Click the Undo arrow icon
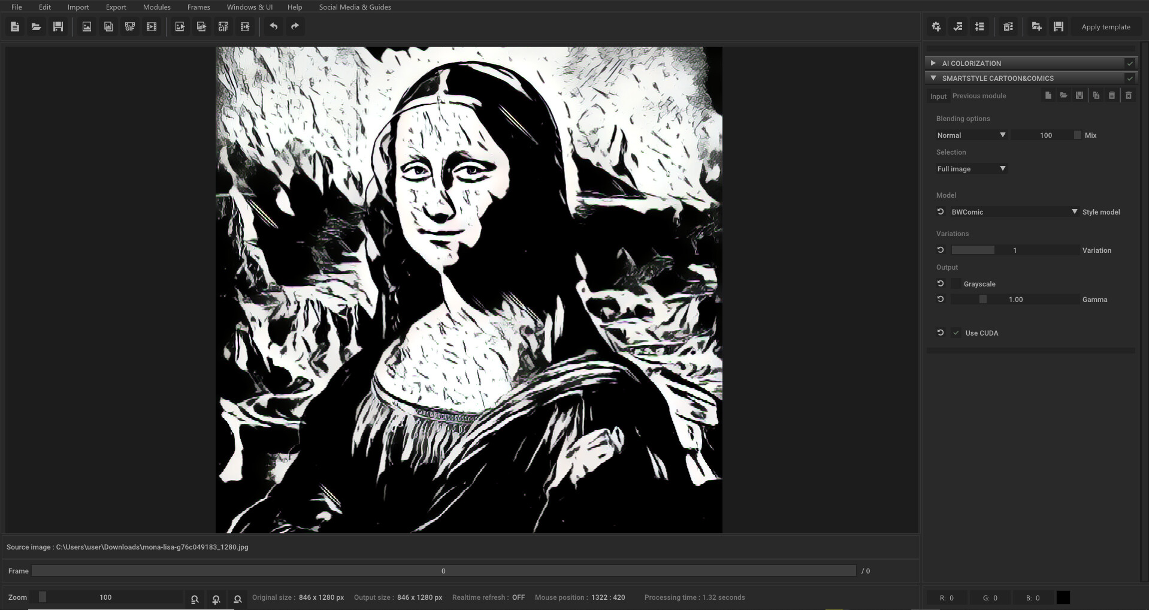The image size is (1149, 610). point(274,26)
